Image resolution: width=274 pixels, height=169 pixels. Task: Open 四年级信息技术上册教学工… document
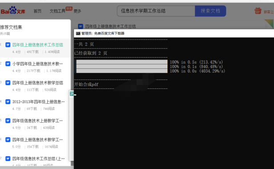[x=37, y=121]
